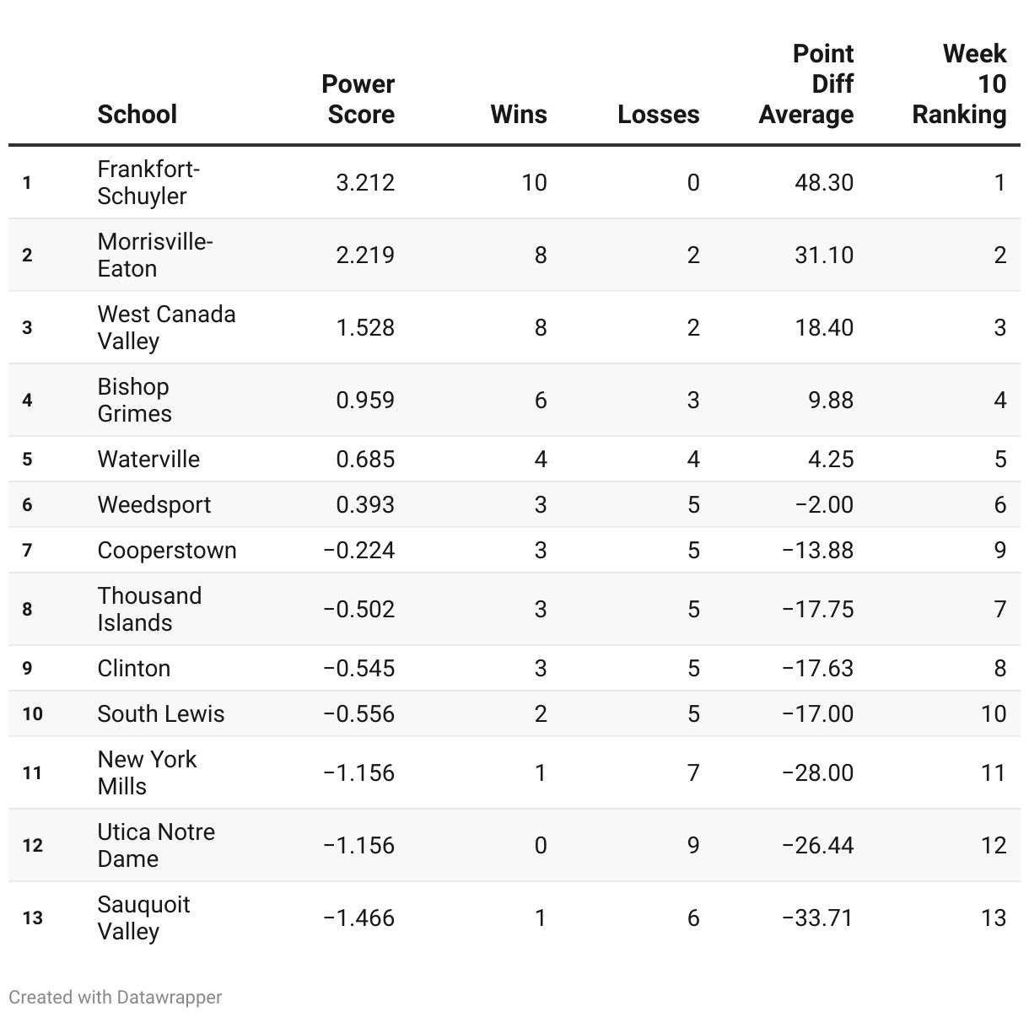The image size is (1029, 1017).
Task: Select the Waterville row
Action: 514,459
